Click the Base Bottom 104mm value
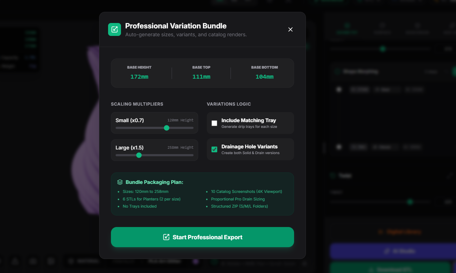 (x=265, y=77)
